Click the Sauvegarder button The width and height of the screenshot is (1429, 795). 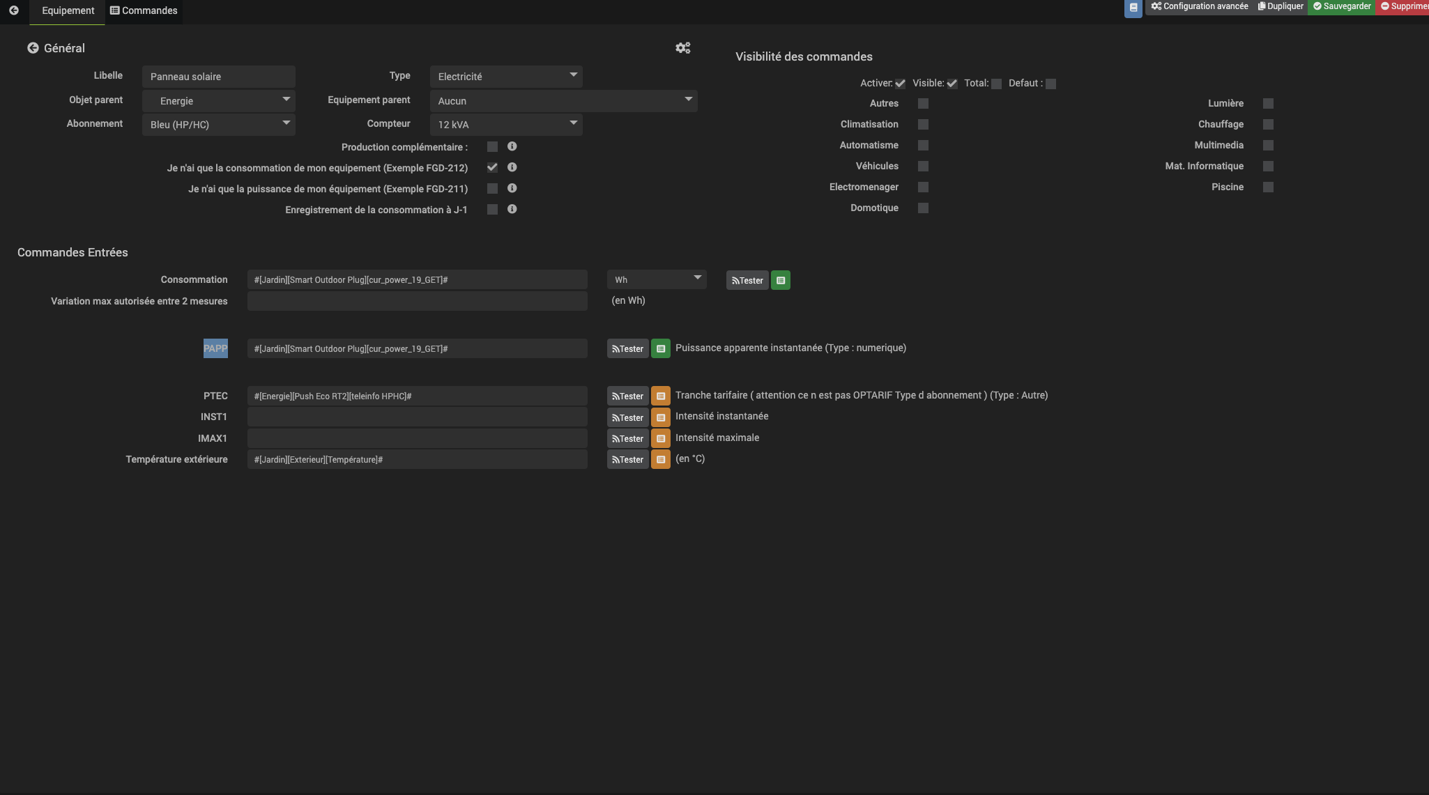(1341, 6)
